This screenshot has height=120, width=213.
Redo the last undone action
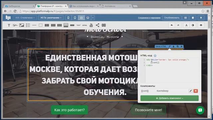pos(178,25)
